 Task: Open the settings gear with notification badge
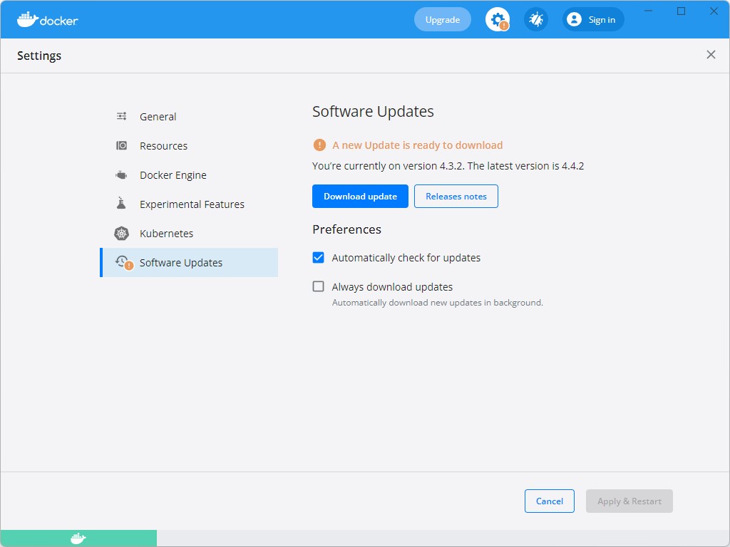497,19
